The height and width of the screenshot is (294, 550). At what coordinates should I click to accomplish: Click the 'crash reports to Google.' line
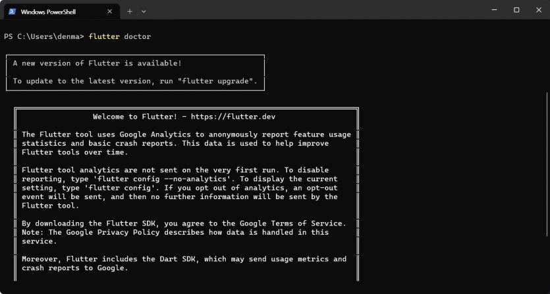click(x=75, y=268)
